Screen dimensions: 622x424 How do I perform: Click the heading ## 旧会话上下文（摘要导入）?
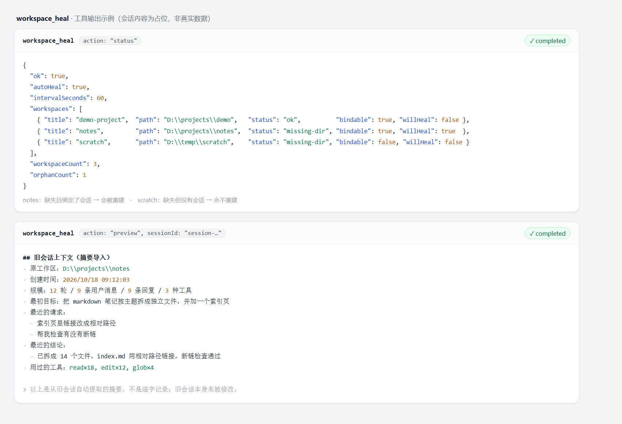click(x=67, y=258)
